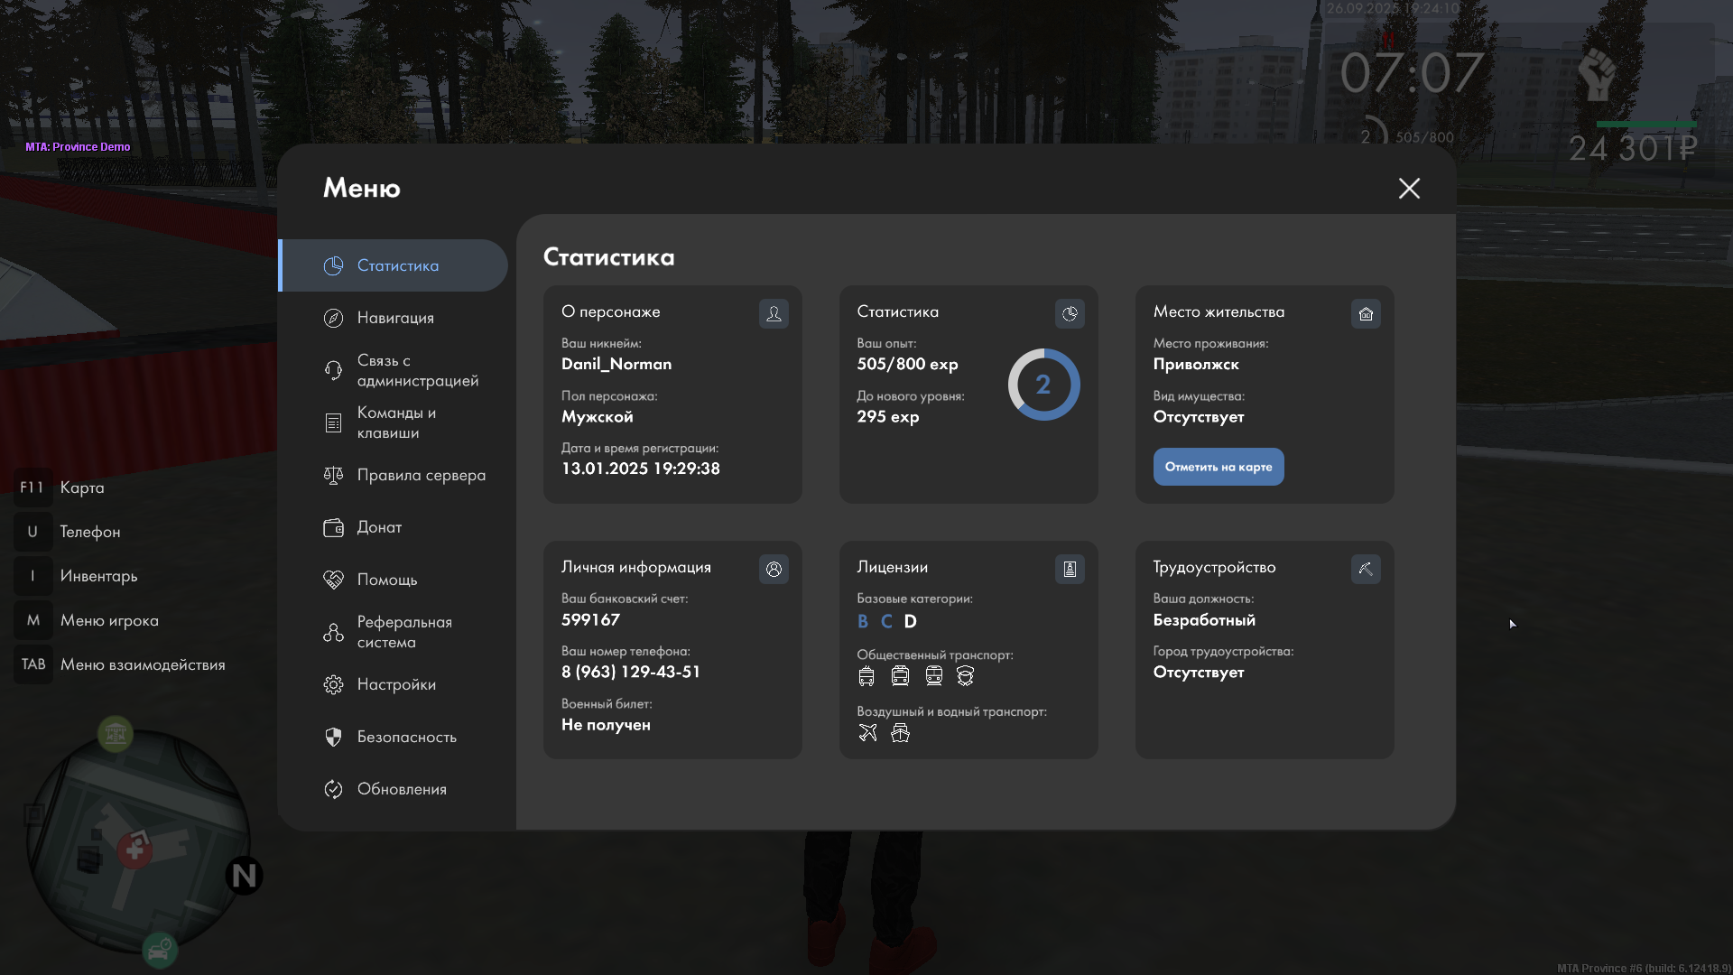The height and width of the screenshot is (975, 1733).
Task: Click the character profile icon in О персонаже card
Action: click(x=774, y=313)
